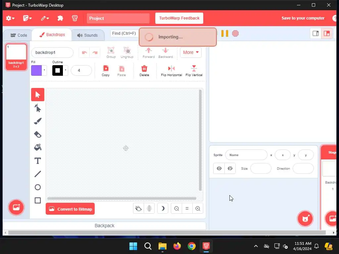Click Convert to Bitmap
Image resolution: width=339 pixels, height=254 pixels.
[x=70, y=209]
